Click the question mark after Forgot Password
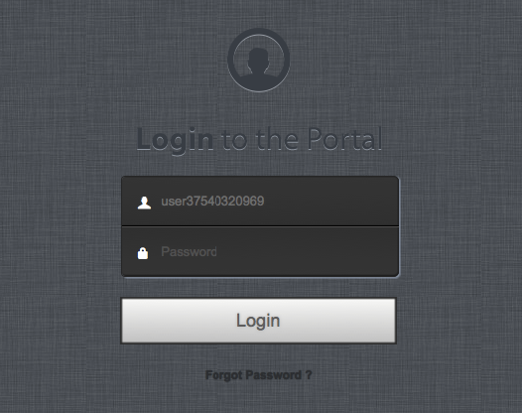This screenshot has width=522, height=413. point(309,375)
